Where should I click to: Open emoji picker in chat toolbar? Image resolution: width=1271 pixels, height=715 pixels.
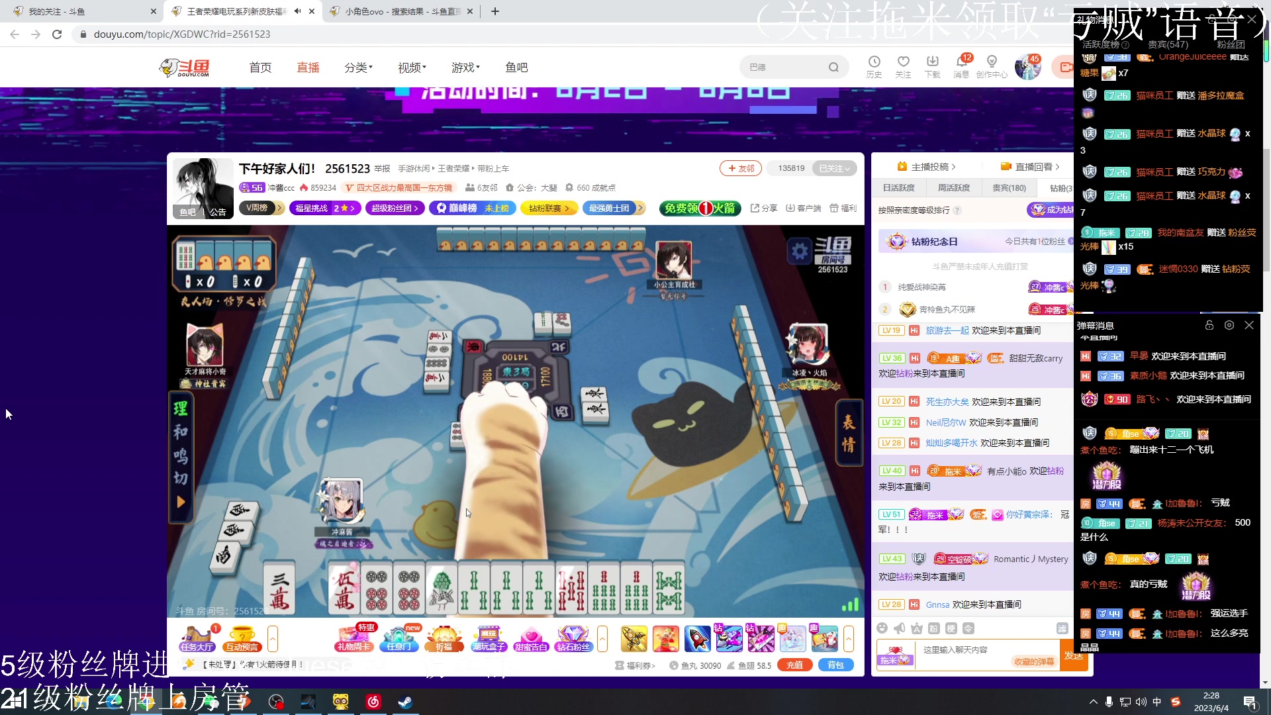tap(882, 628)
